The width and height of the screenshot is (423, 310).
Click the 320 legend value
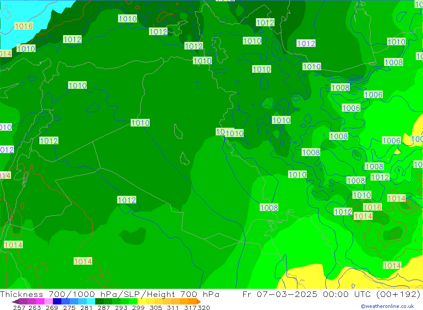tap(204, 307)
